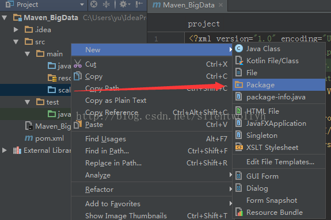Image resolution: width=331 pixels, height=220 pixels.
Task: Open the Add to Favorites submenu arrow
Action: coord(230,203)
